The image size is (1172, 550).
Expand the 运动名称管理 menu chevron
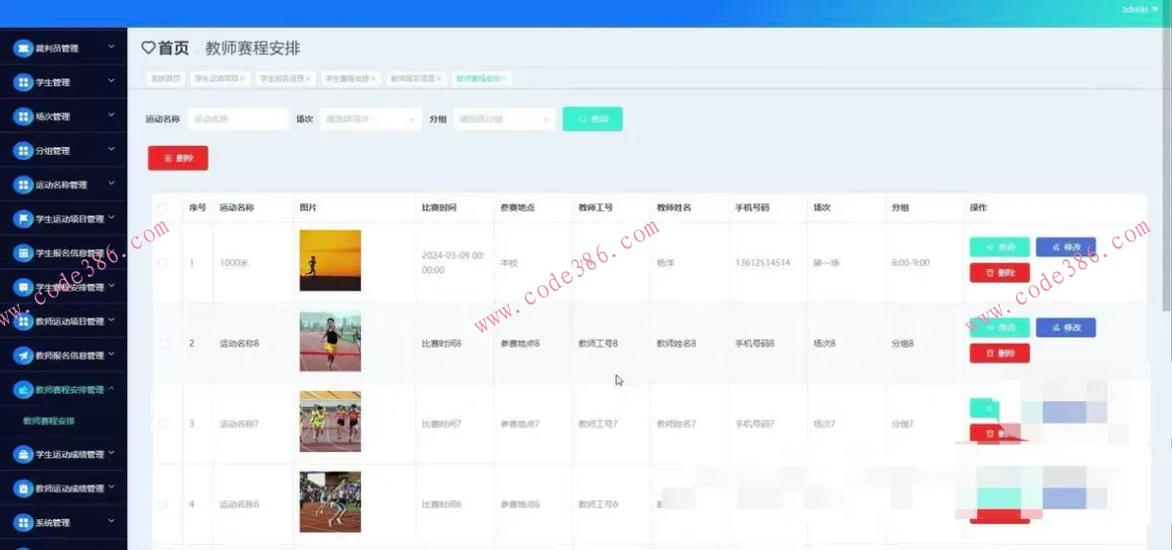click(x=111, y=183)
